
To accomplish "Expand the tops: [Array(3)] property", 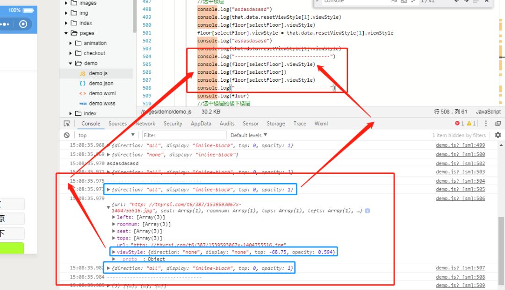I will pos(114,238).
